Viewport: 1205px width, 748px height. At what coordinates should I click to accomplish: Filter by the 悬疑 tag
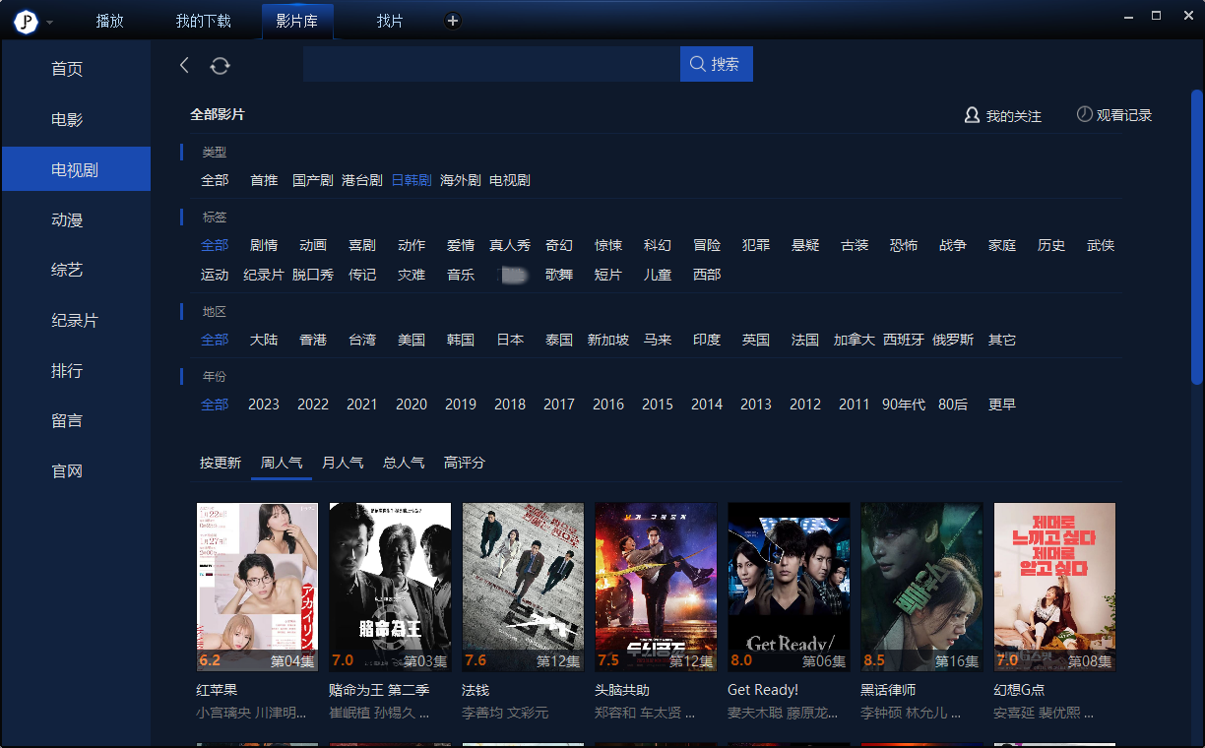pos(804,245)
